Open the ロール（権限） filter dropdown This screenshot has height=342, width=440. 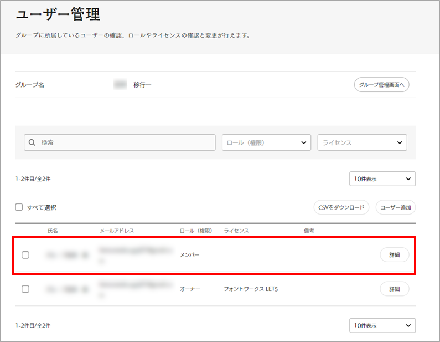[266, 142]
